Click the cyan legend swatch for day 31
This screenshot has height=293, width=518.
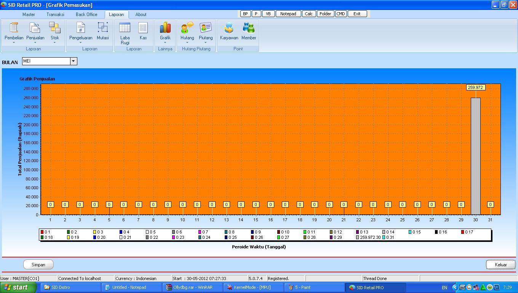pos(384,237)
